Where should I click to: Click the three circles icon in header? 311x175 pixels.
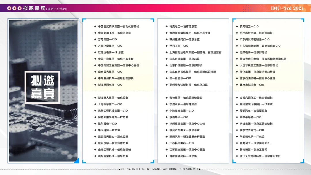click(14, 8)
